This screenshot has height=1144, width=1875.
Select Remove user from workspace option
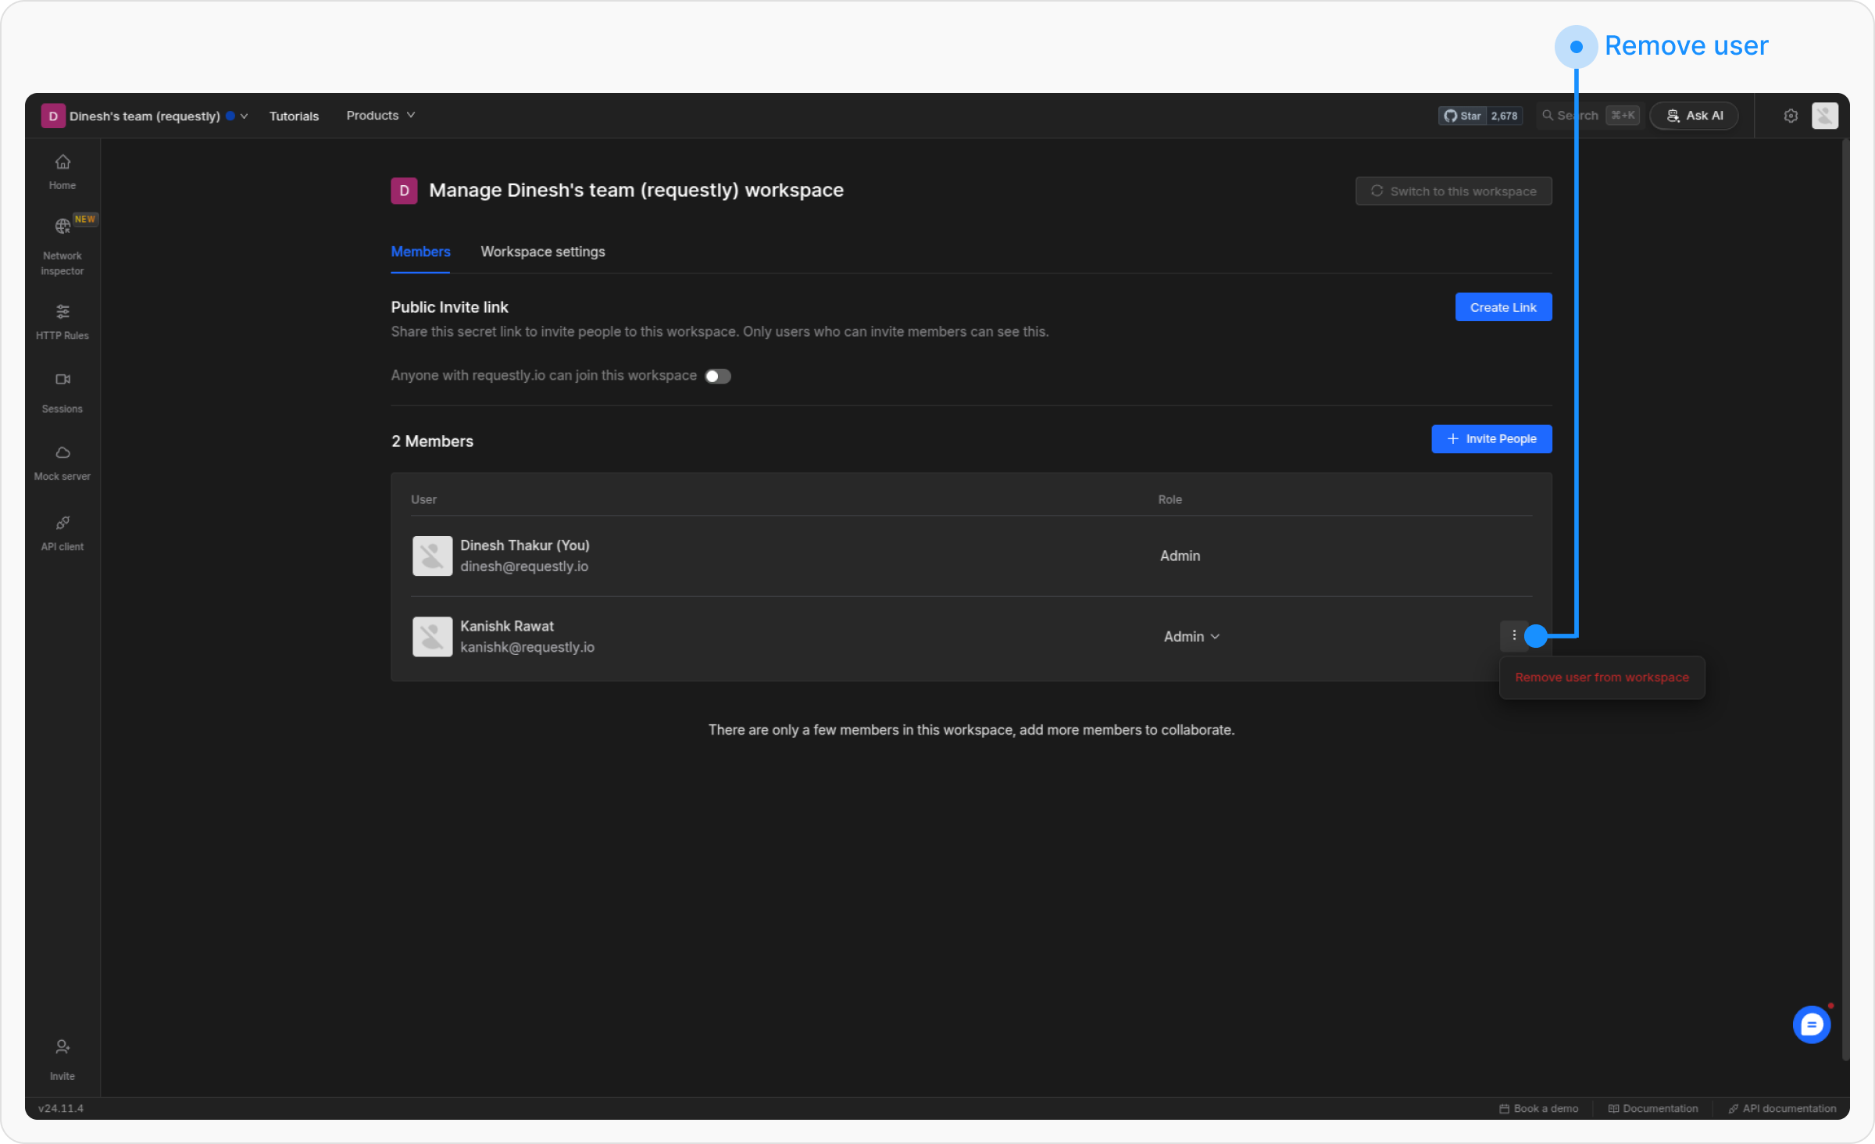pos(1602,677)
